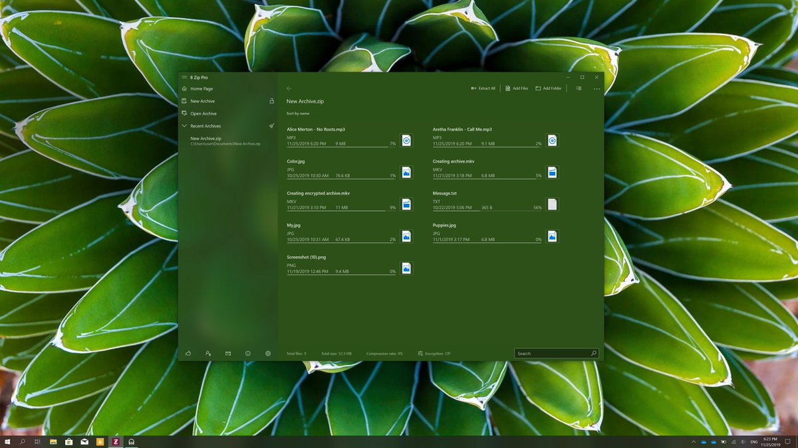Select file name Color.jpg
The height and width of the screenshot is (448, 798).
(x=296, y=161)
